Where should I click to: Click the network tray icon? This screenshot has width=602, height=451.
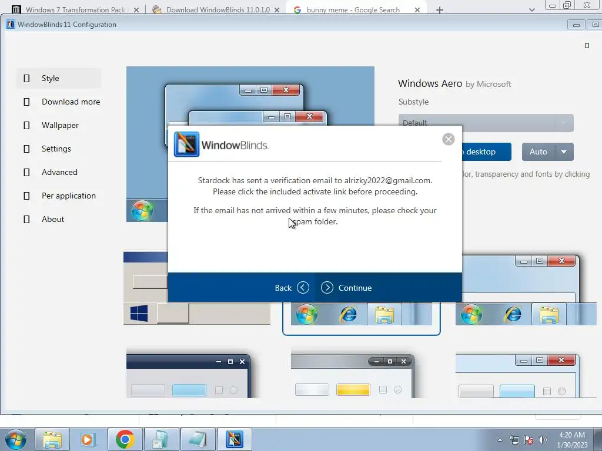[x=514, y=440]
